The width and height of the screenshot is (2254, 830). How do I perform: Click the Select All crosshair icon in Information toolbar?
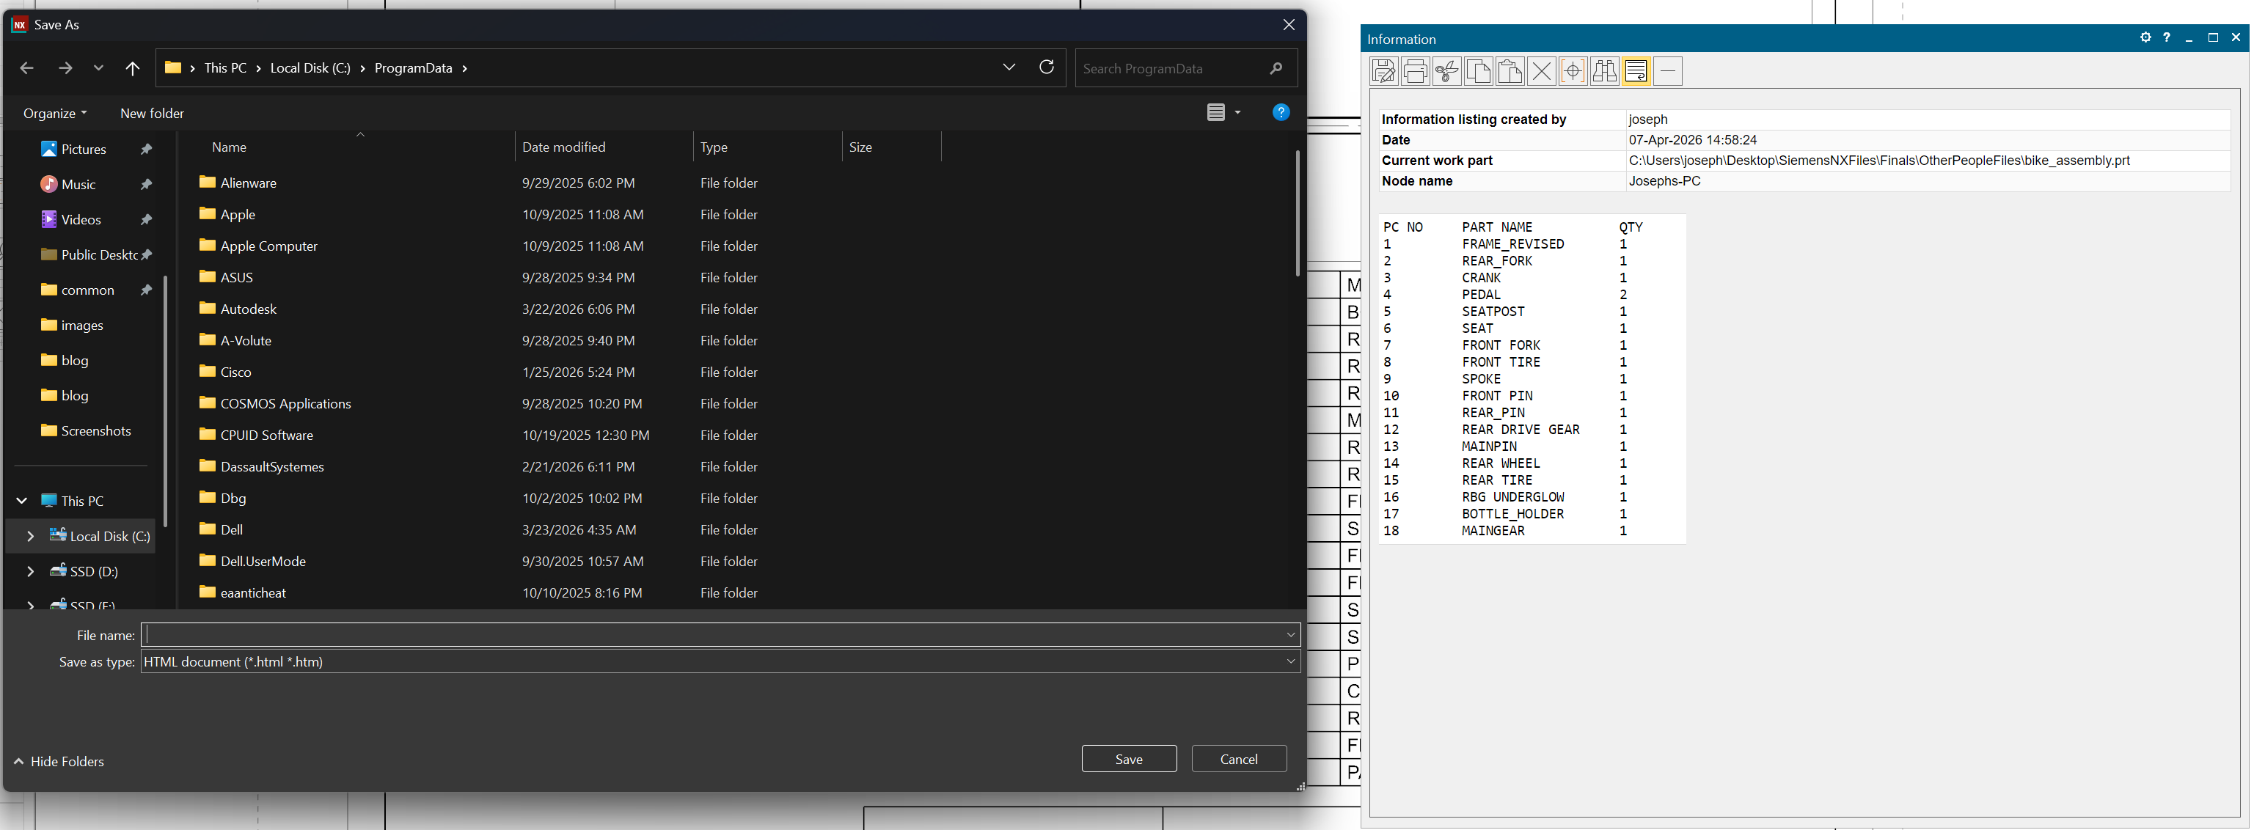1573,71
